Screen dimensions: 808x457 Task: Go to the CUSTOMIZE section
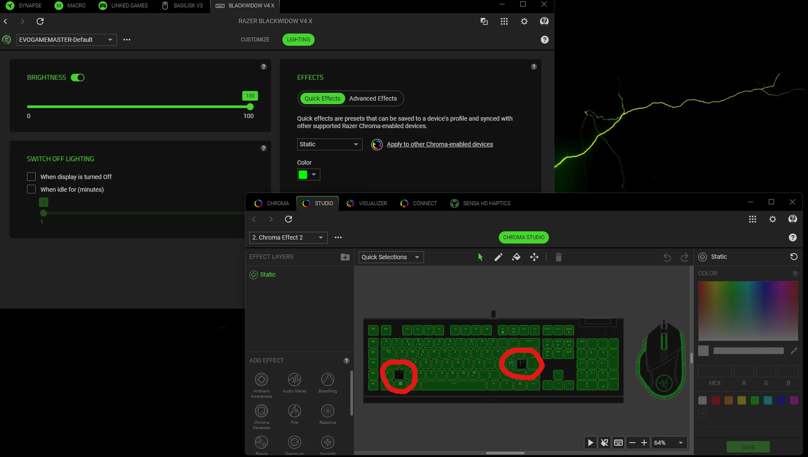[x=255, y=40]
